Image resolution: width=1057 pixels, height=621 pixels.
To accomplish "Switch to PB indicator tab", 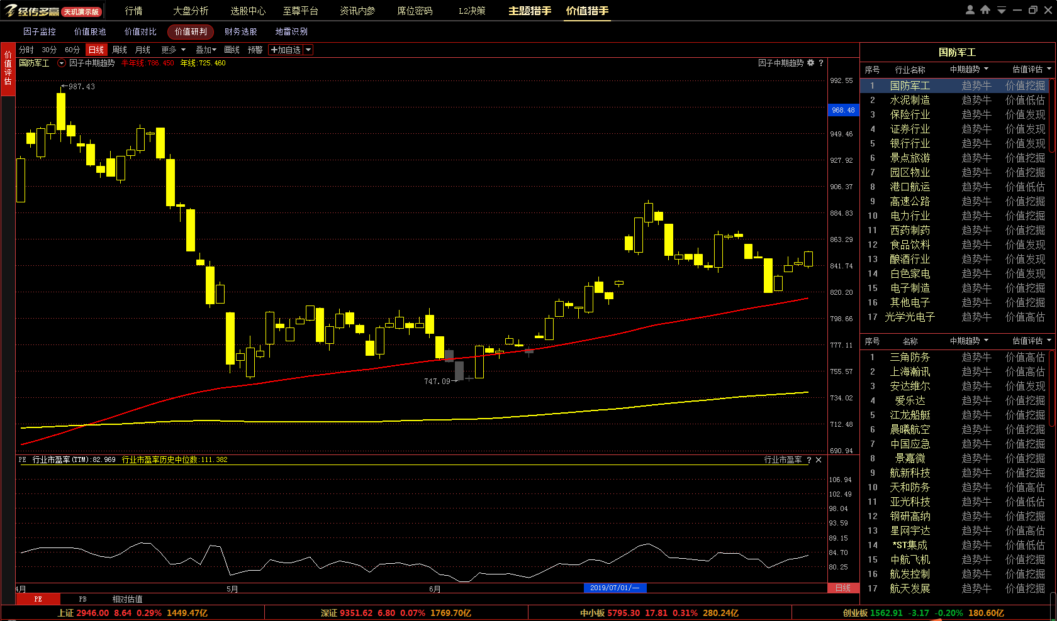I will tap(82, 599).
